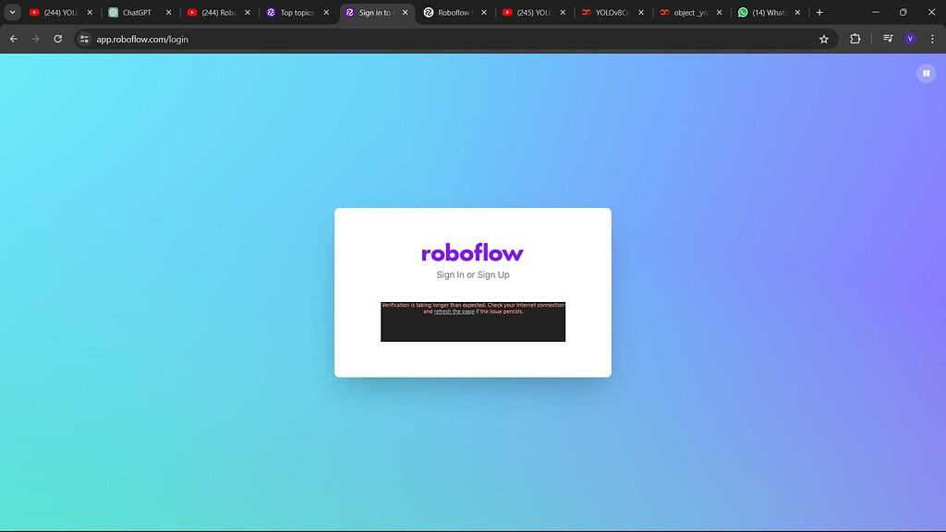Open site information icon in the address bar
Viewport: 946px width, 532px height.
82,39
